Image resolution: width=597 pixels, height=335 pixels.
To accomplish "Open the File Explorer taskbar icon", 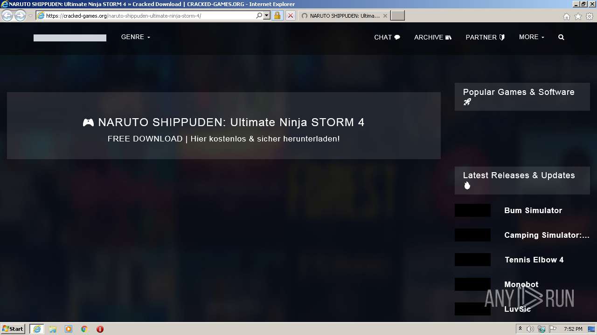I will (x=53, y=329).
